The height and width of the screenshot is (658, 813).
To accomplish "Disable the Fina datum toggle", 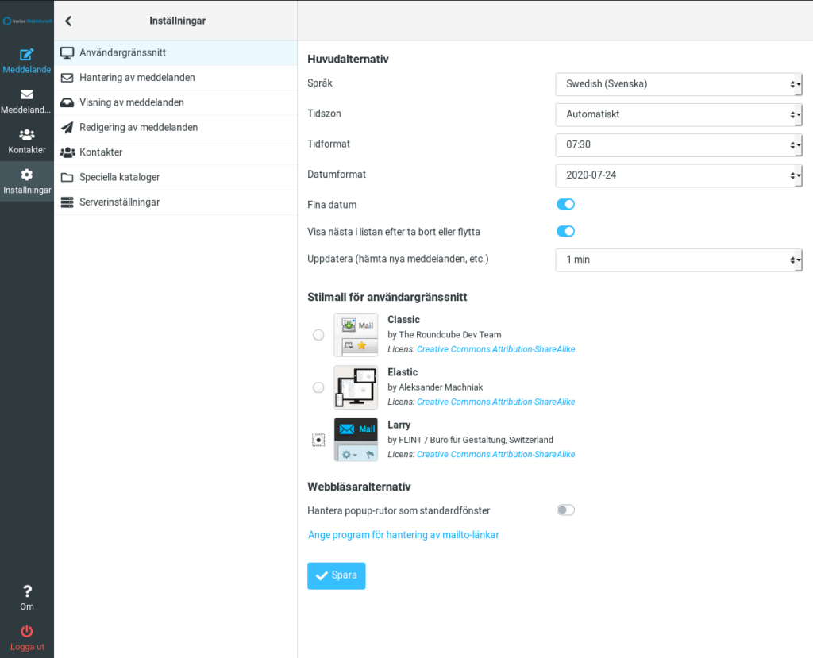I will (565, 205).
